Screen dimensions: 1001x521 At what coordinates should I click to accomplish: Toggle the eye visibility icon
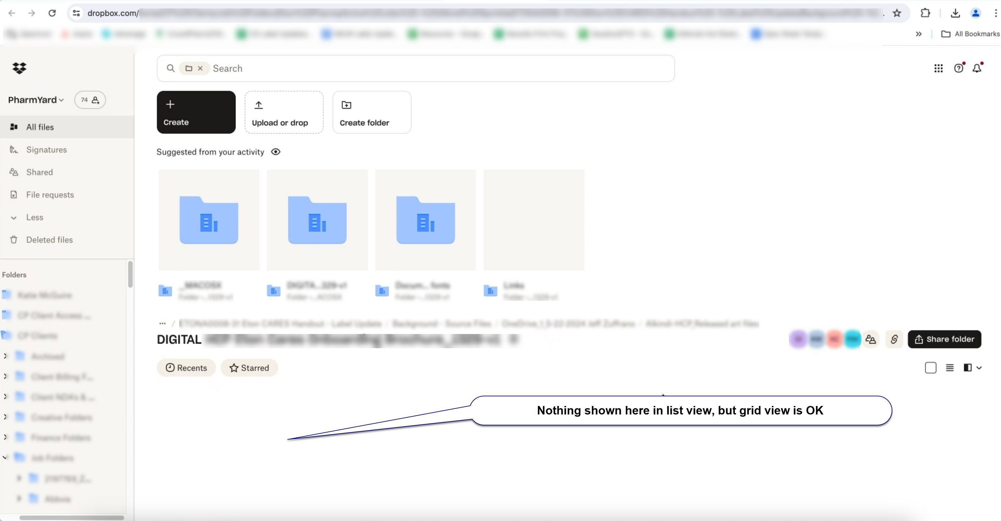[x=277, y=151]
